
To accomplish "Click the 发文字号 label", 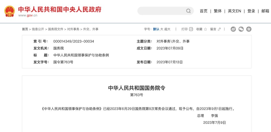I will pyautogui.click(x=41, y=62).
